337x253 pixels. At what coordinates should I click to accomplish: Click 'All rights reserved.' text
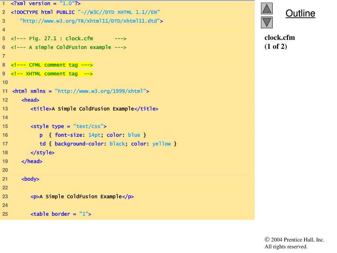[x=286, y=246]
